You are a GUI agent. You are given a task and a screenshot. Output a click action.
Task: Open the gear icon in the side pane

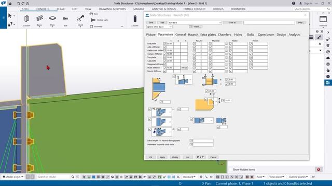[328, 64]
